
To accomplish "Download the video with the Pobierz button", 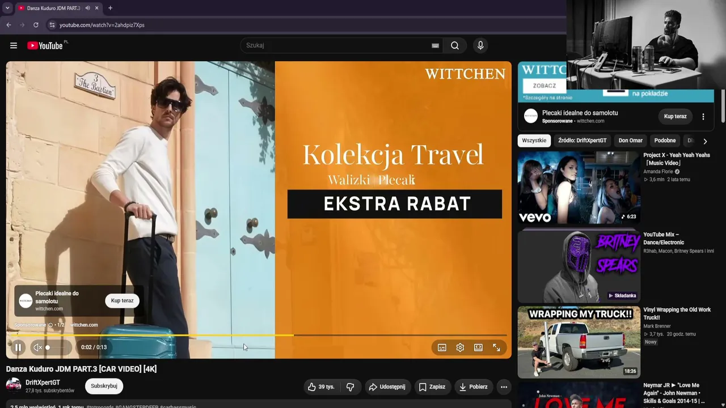I will [474, 387].
